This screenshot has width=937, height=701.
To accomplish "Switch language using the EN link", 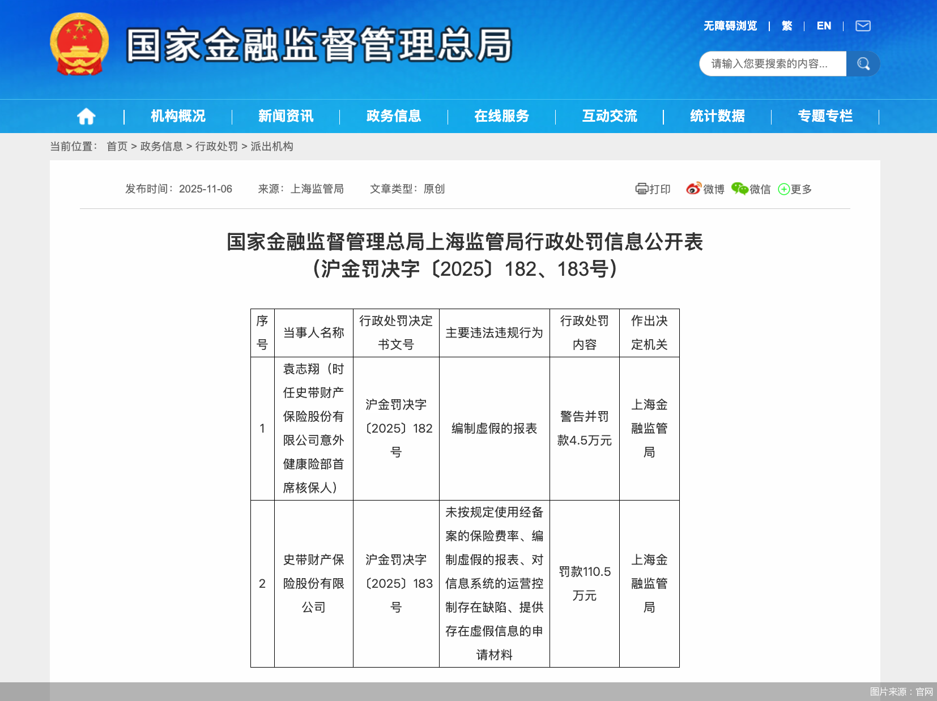I will click(824, 26).
